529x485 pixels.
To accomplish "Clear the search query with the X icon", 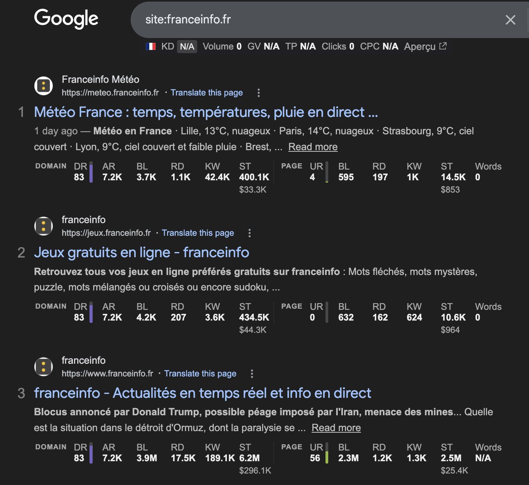I will (x=510, y=20).
